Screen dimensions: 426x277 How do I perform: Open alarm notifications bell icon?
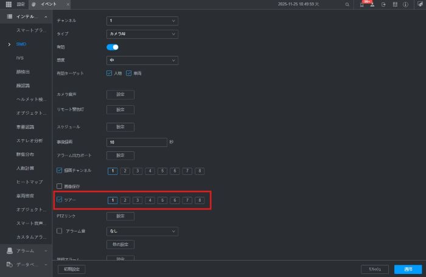[362, 4]
